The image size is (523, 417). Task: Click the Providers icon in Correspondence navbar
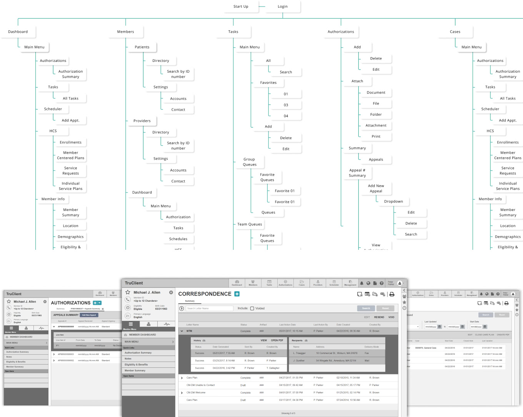[318, 283]
